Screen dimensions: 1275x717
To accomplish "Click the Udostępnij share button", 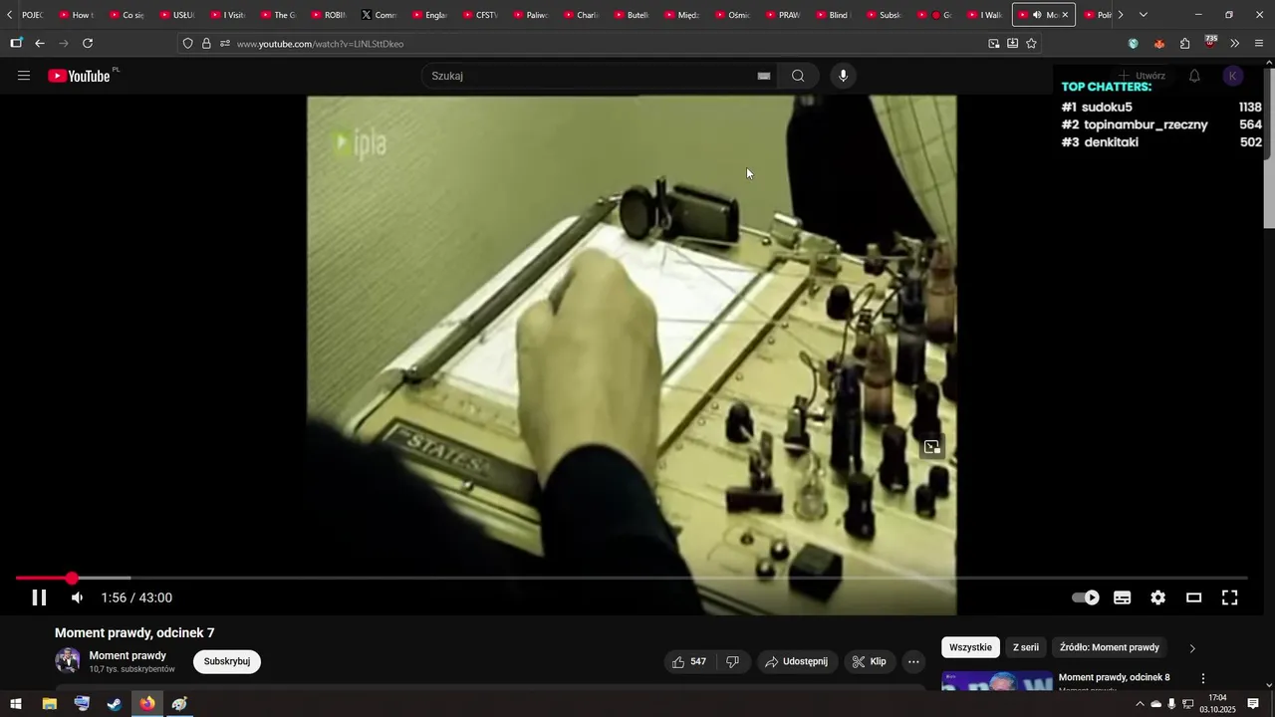I will click(x=796, y=661).
